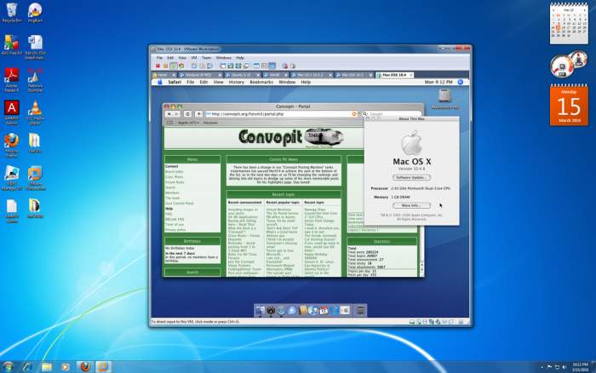The height and width of the screenshot is (373, 596).
Task: Click the Firefox button on Windows taskbar
Action: click(85, 367)
